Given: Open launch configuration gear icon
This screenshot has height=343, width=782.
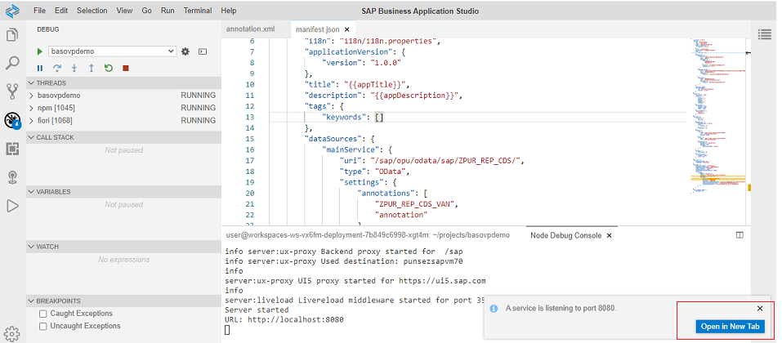Looking at the screenshot, I should (x=185, y=51).
